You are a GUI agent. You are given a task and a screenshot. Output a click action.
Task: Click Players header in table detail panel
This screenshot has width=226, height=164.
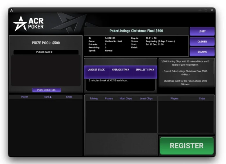(x=174, y=99)
